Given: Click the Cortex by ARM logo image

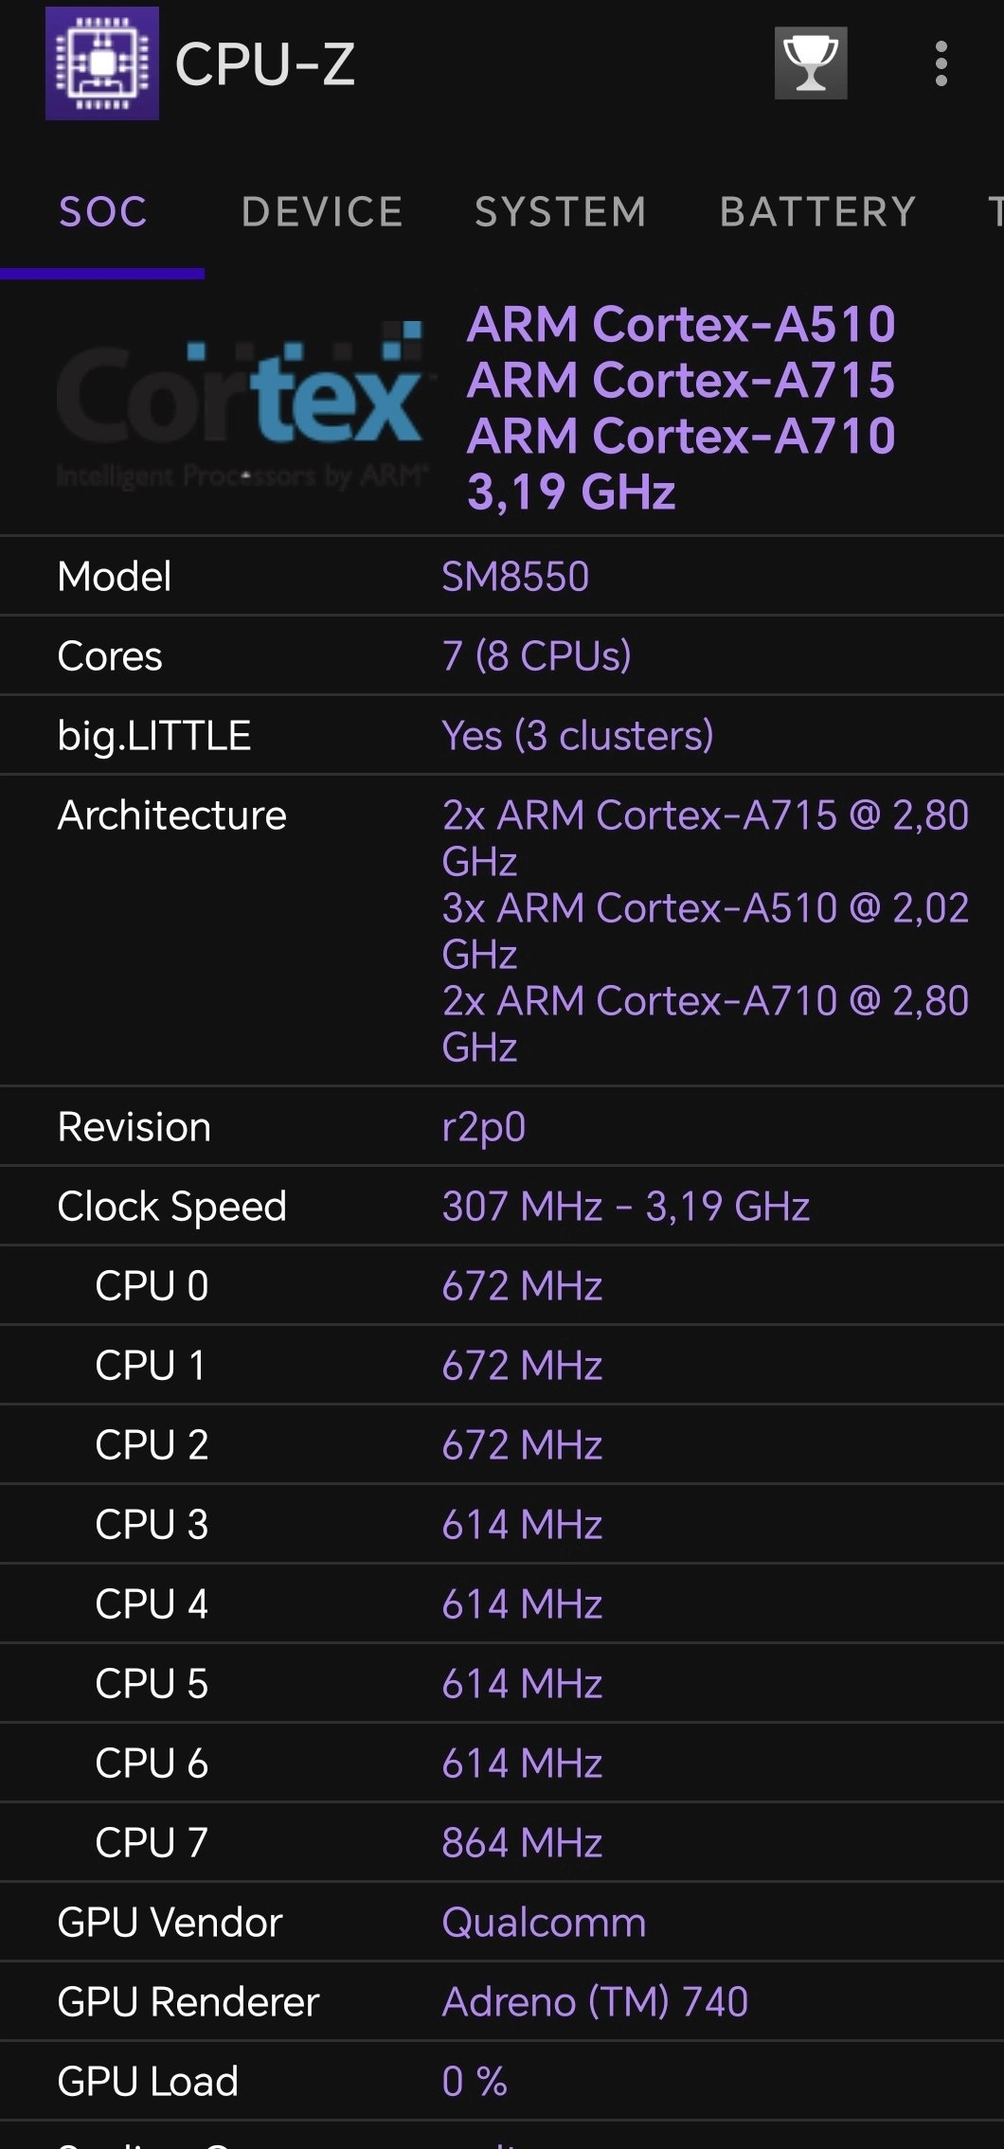Looking at the screenshot, I should click(x=242, y=407).
